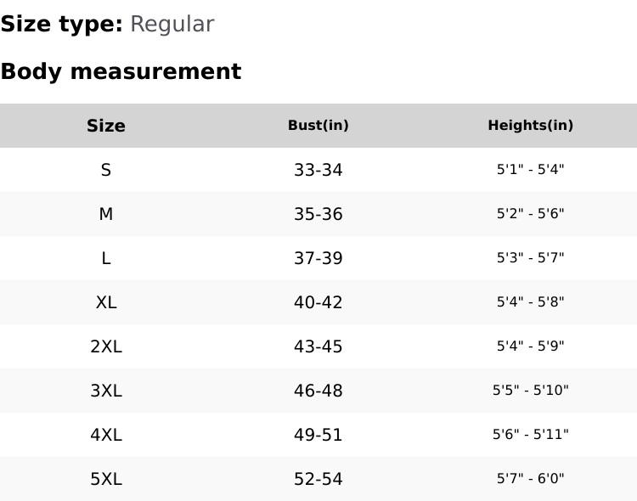Viewport: 637px width, 501px height.
Task: Click the S size row label
Action: (106, 170)
